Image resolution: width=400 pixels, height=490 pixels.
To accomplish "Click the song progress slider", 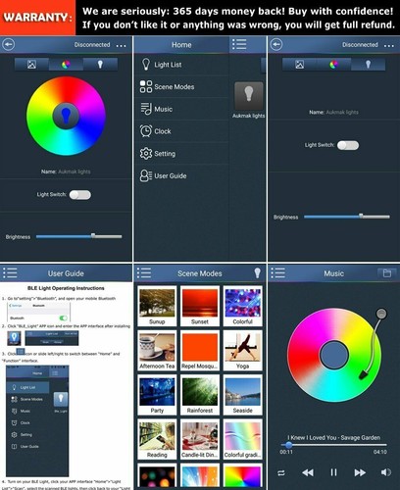I will [x=333, y=445].
